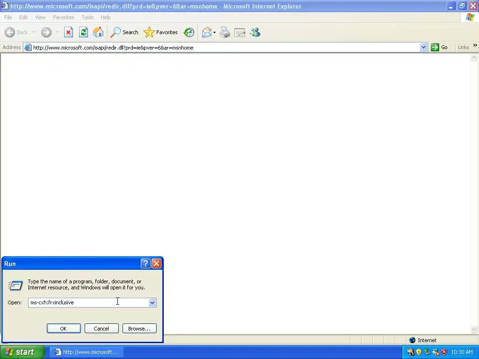
Task: Click the address bar URL field
Action: (225, 47)
